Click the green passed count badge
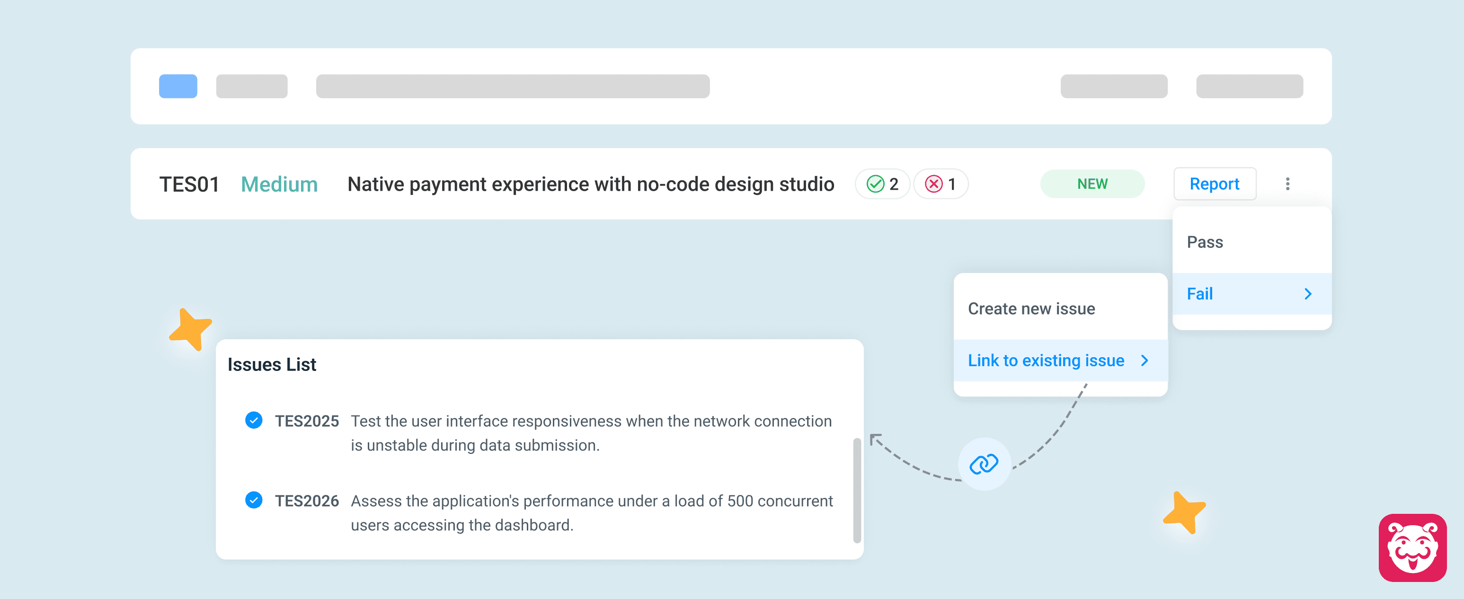1464x599 pixels. click(882, 184)
